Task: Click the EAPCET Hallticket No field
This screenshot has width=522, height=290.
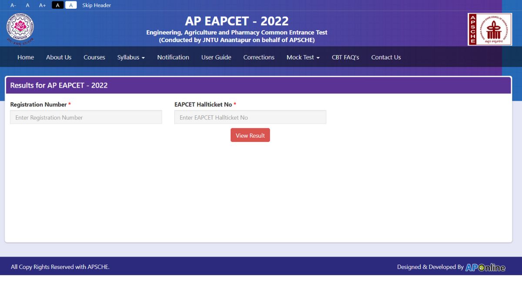Action: pyautogui.click(x=250, y=117)
